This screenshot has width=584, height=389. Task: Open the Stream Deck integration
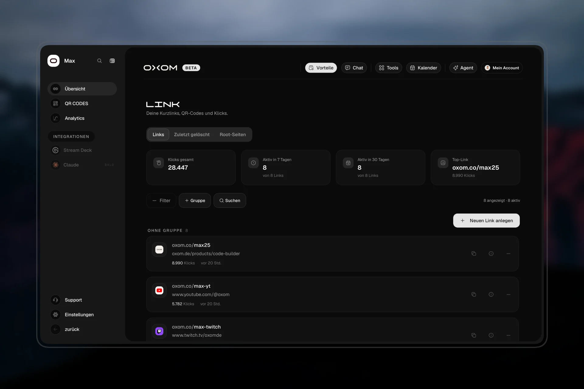[x=82, y=150]
